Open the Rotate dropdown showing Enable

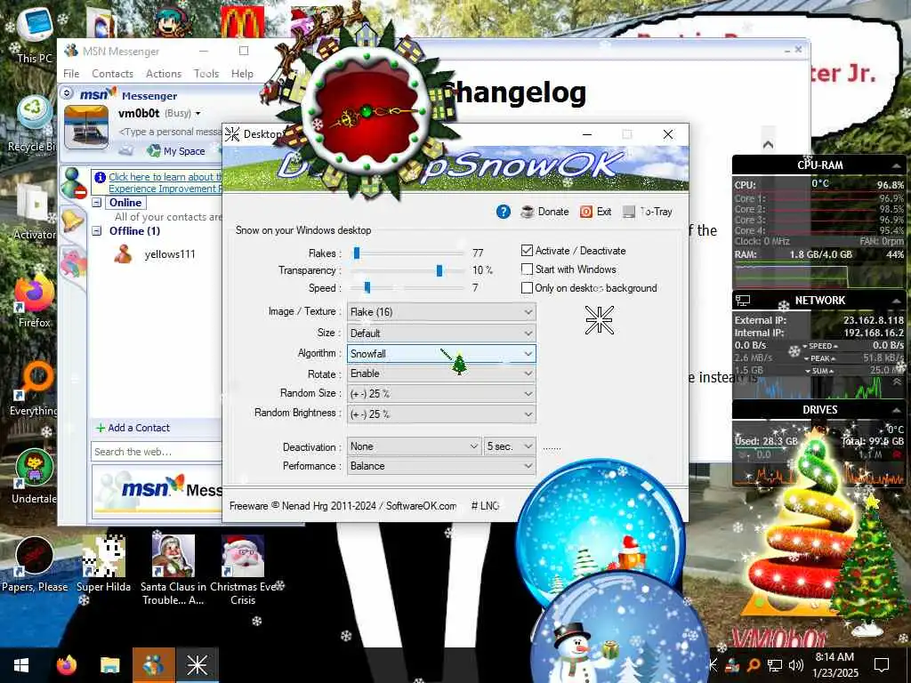pos(441,374)
